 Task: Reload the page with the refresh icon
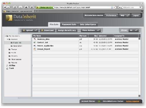pyautogui.click(x=15, y=7)
